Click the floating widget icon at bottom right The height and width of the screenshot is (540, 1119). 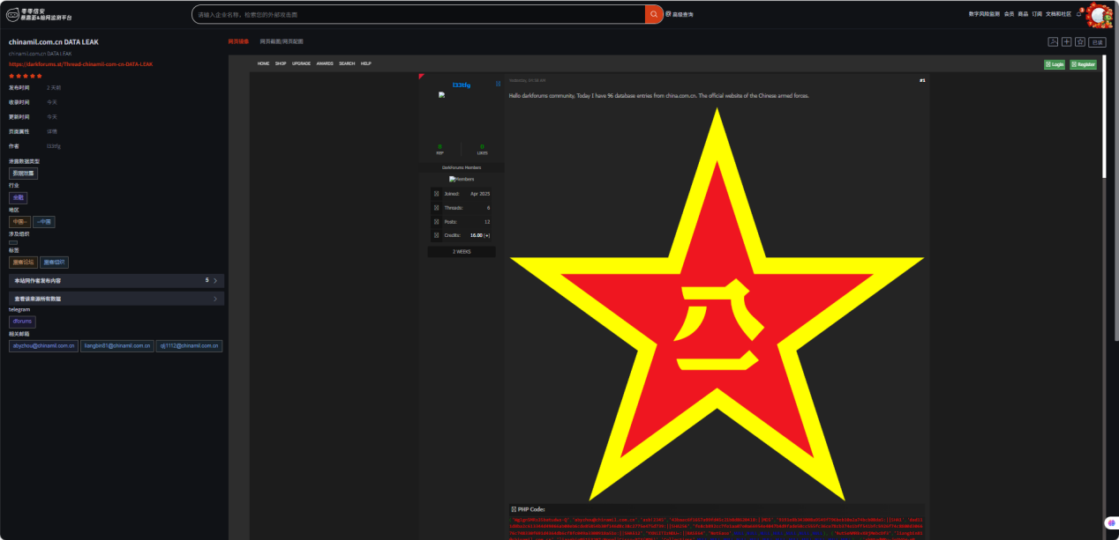tap(1110, 523)
